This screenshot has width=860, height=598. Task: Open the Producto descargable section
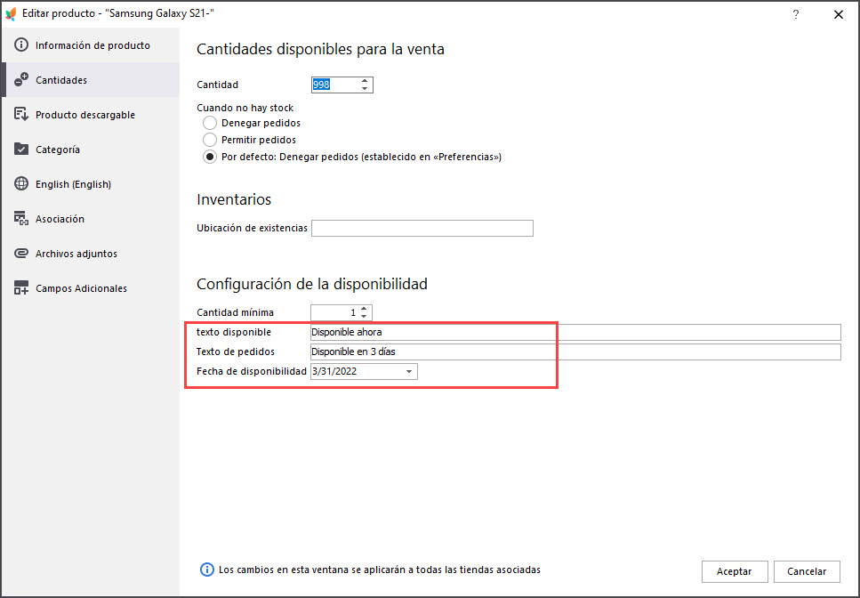91,114
